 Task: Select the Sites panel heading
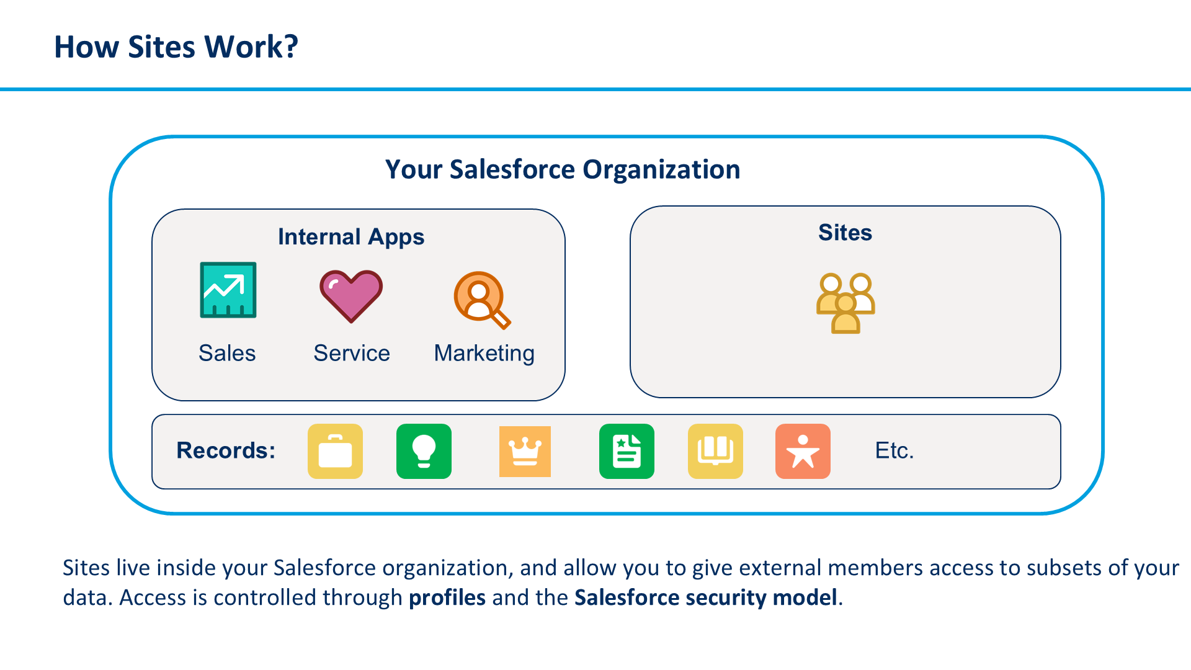845,233
